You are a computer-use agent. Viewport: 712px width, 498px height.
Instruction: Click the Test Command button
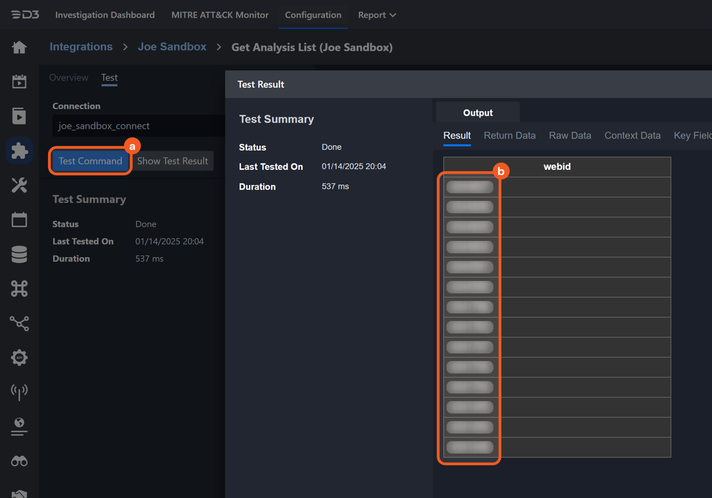90,161
